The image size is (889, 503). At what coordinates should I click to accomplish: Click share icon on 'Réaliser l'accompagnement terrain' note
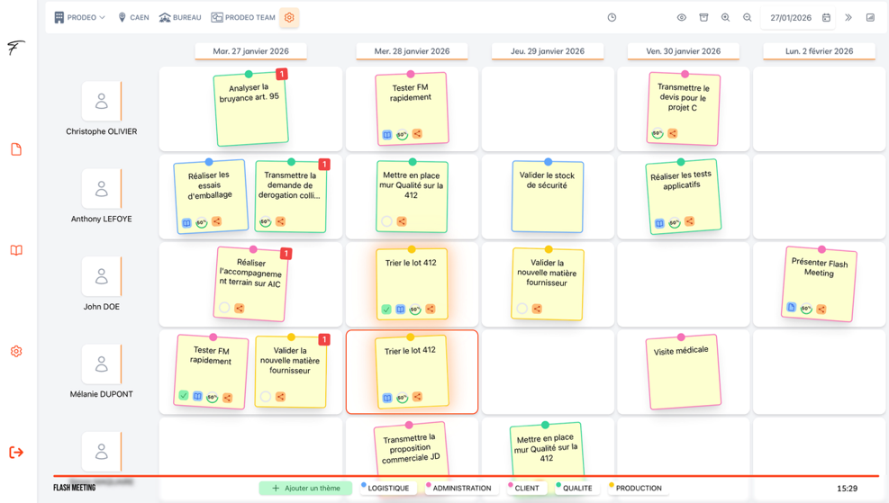tap(240, 308)
